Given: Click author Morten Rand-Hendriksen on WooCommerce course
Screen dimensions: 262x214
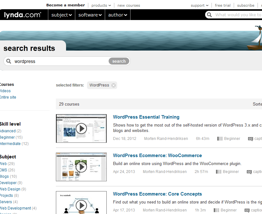Looking at the screenshot, I should 165,172.
